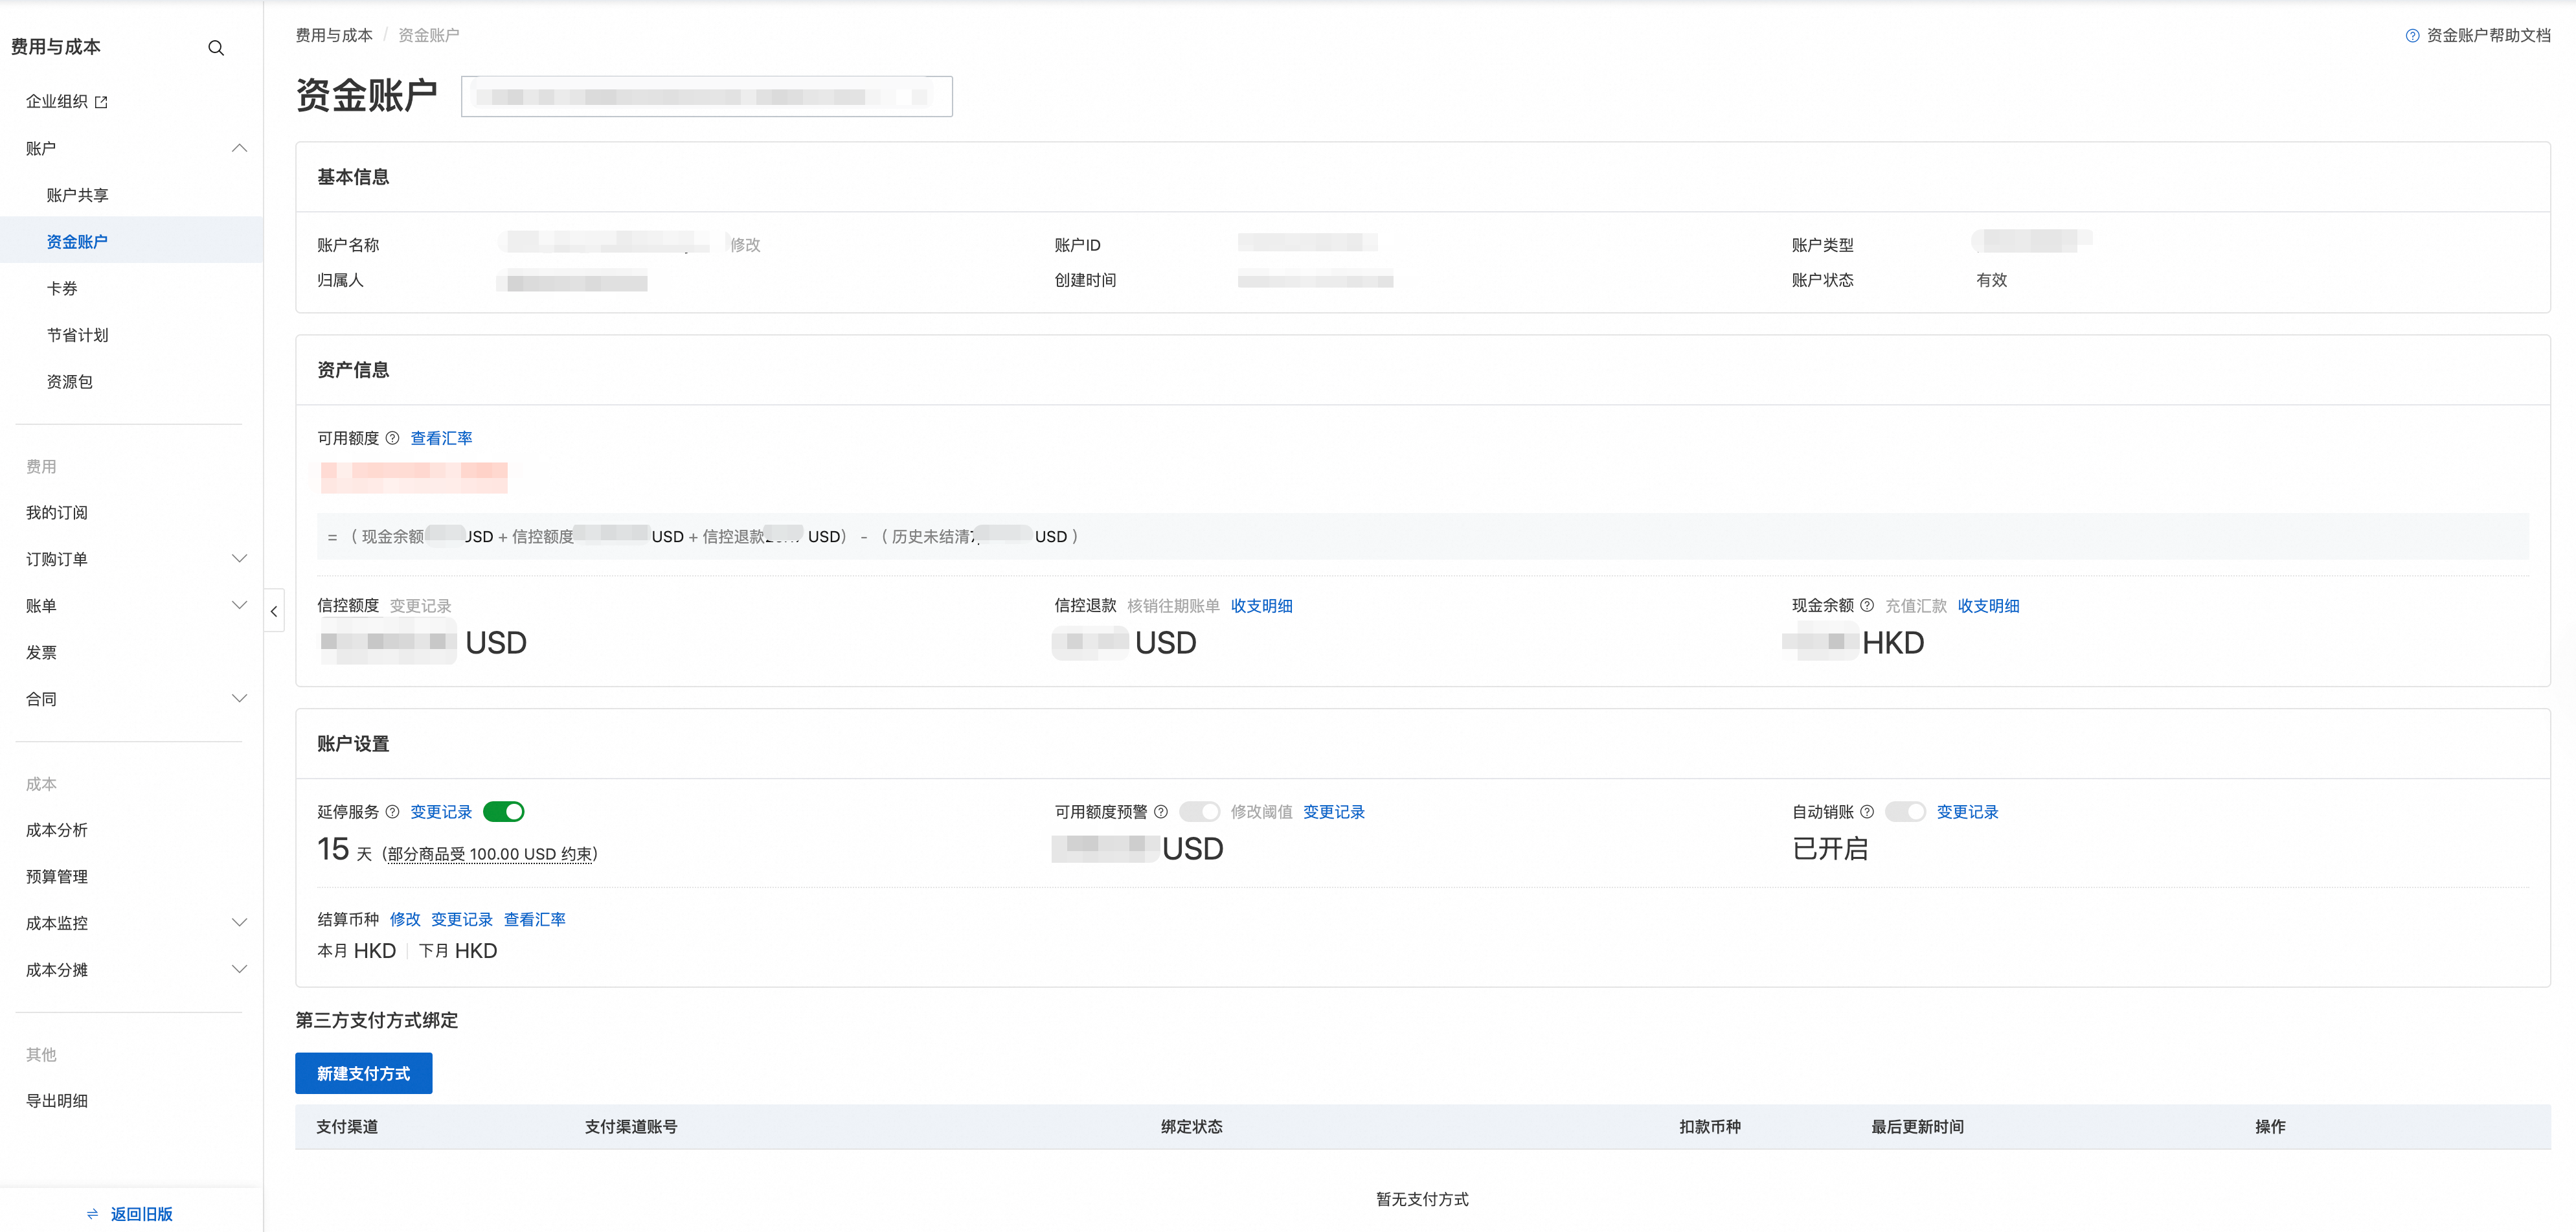Collapse the 账户 menu section
2576x1232 pixels.
239,148
